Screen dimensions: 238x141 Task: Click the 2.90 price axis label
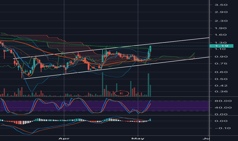221,12
